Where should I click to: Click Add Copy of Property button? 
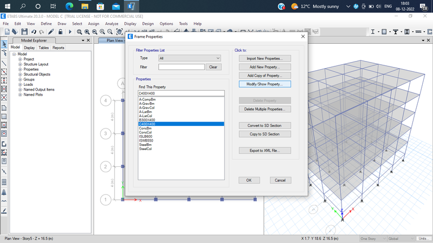pyautogui.click(x=265, y=76)
